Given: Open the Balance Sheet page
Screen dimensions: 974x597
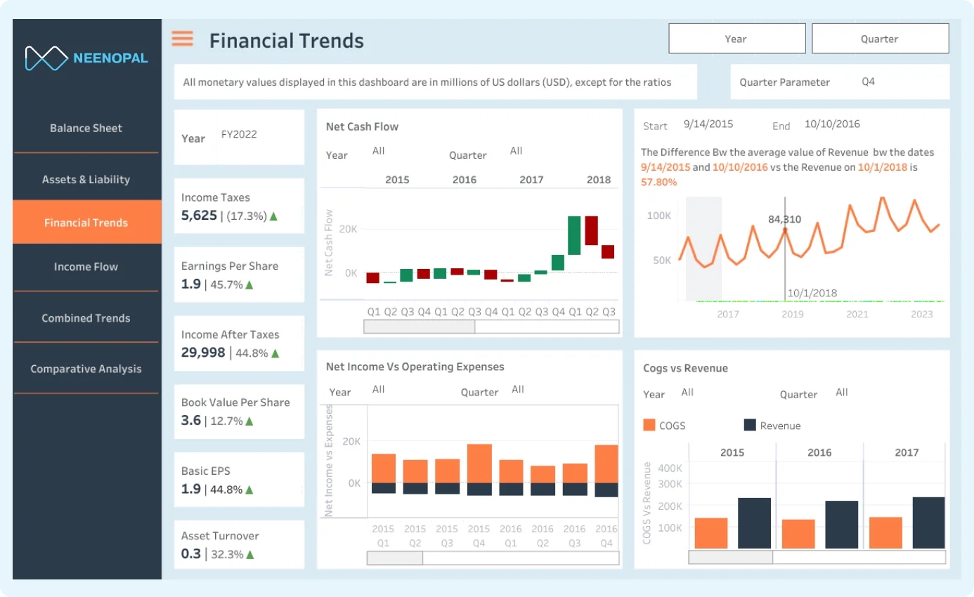Looking at the screenshot, I should [x=86, y=129].
